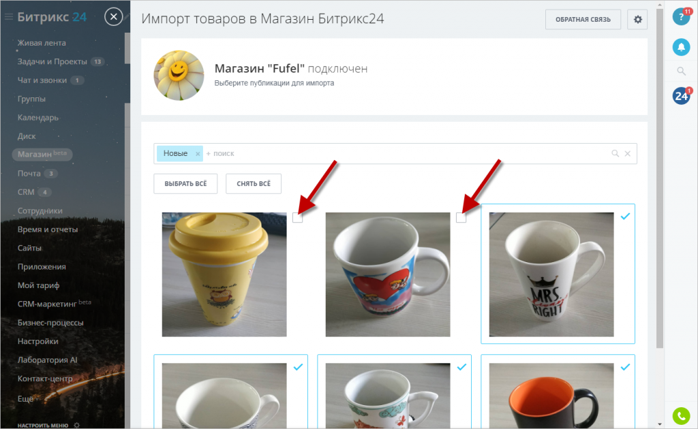
Task: Open Чат и звонки in the left menu
Action: click(42, 80)
